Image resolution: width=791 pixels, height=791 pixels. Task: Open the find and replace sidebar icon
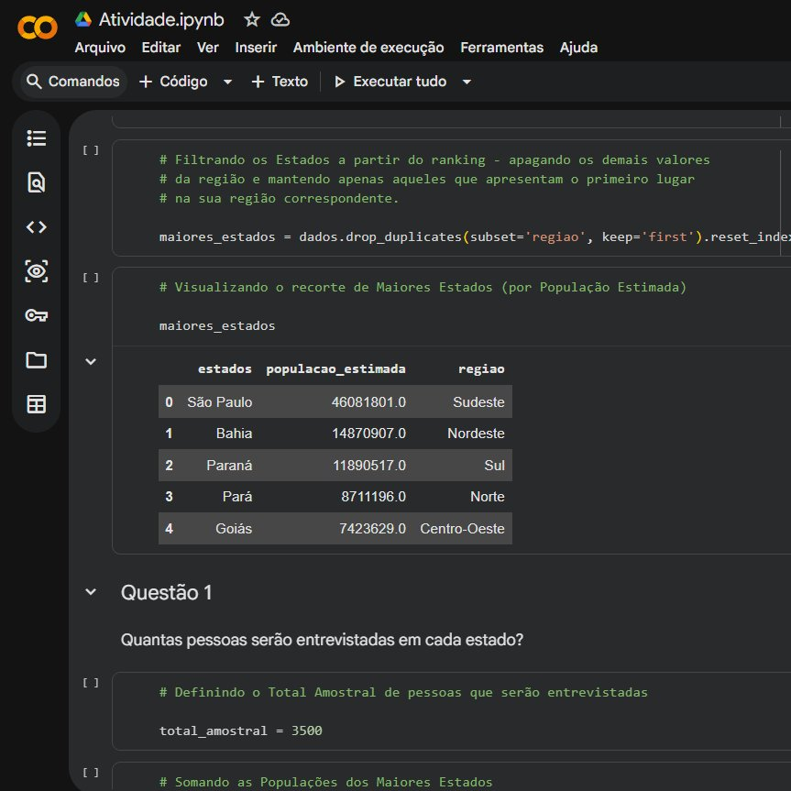37,182
